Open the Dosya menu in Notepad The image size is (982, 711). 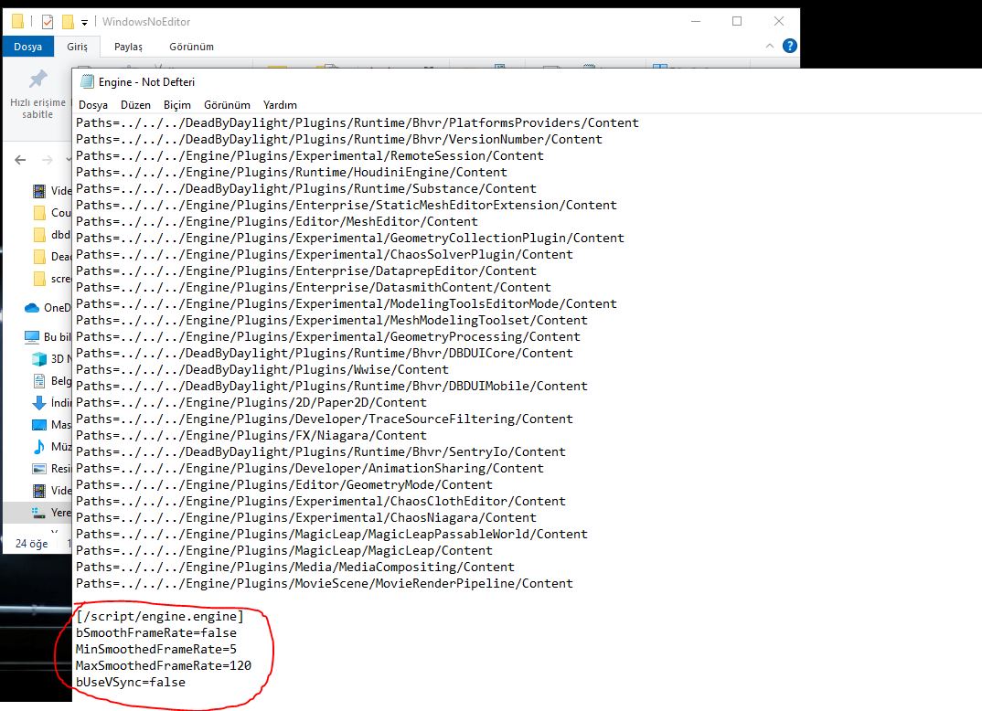(92, 105)
